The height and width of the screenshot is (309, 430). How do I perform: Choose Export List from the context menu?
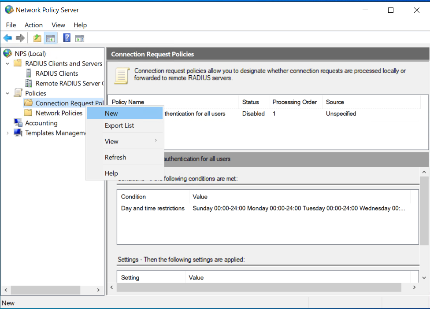coord(125,125)
